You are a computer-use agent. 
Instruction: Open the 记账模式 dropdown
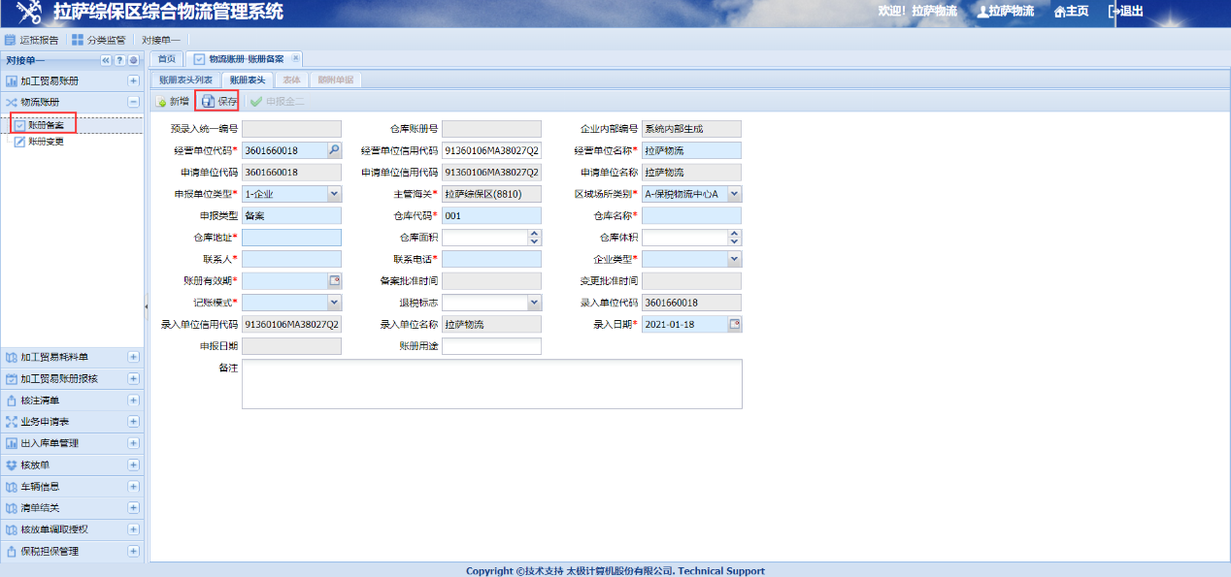click(334, 303)
